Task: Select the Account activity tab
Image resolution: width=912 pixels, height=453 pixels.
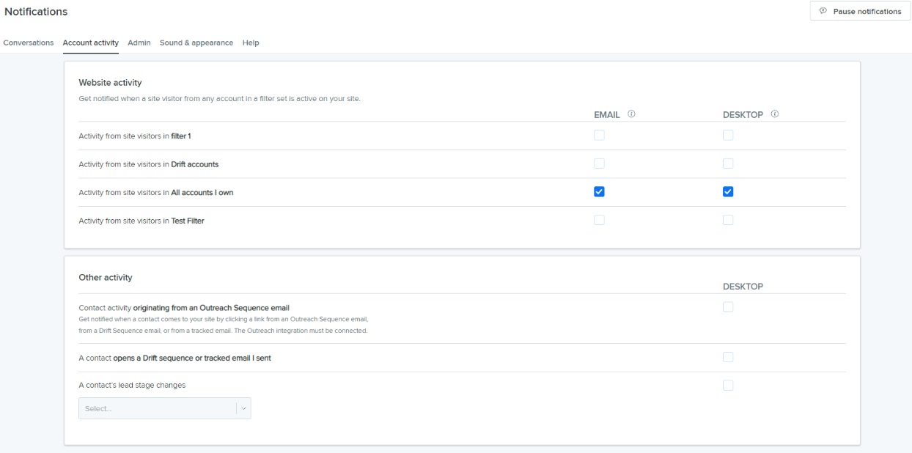Action: (91, 43)
